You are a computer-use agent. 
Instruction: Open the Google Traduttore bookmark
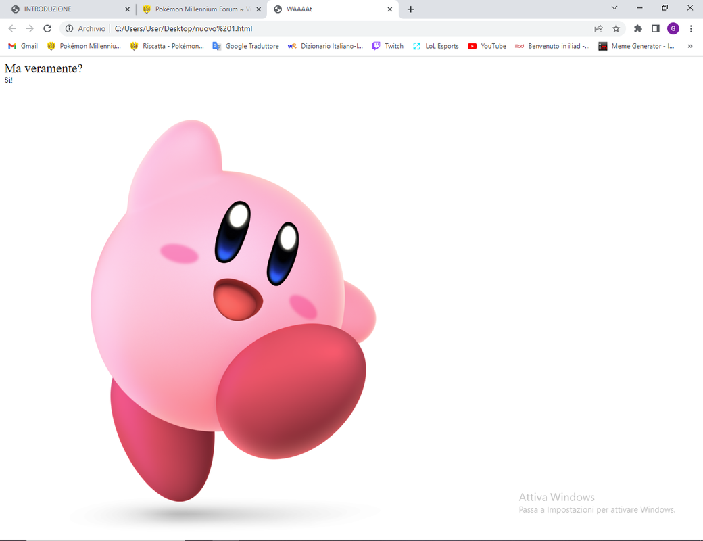click(245, 46)
